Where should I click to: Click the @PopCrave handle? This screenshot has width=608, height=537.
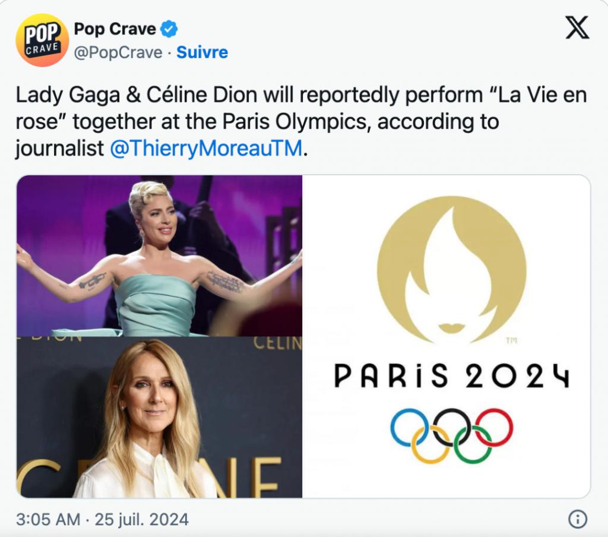[x=118, y=52]
